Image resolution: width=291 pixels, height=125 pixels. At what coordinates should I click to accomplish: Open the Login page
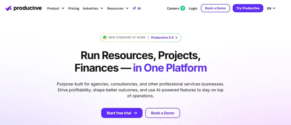193,8
